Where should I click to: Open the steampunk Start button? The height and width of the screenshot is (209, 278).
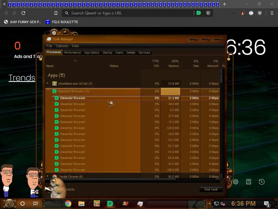tap(9, 204)
